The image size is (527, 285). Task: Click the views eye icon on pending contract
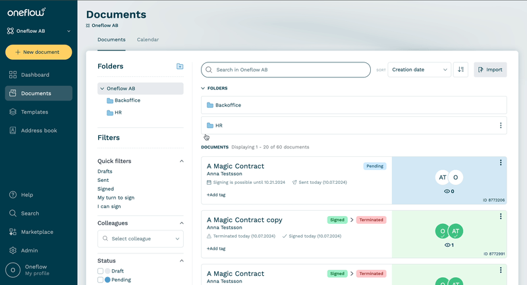(447, 191)
